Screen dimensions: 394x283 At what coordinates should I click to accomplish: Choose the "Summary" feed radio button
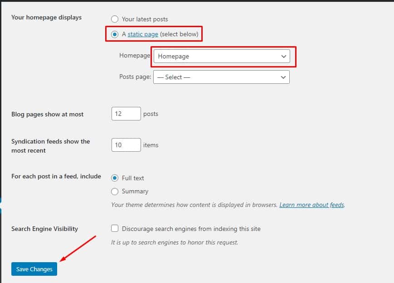tap(115, 191)
